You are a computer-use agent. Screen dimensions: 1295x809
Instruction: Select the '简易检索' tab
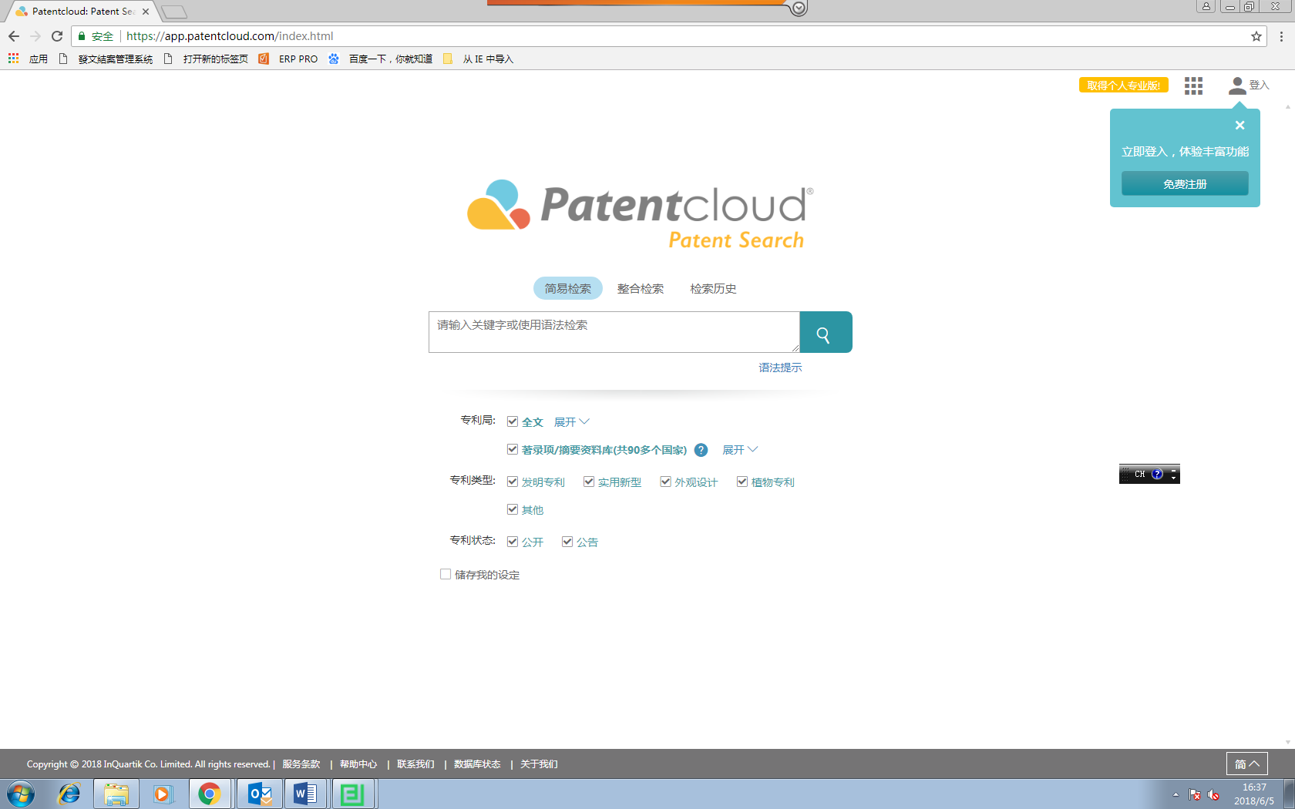pos(568,288)
